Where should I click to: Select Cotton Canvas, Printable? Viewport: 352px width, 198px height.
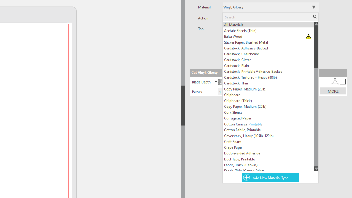268,124
